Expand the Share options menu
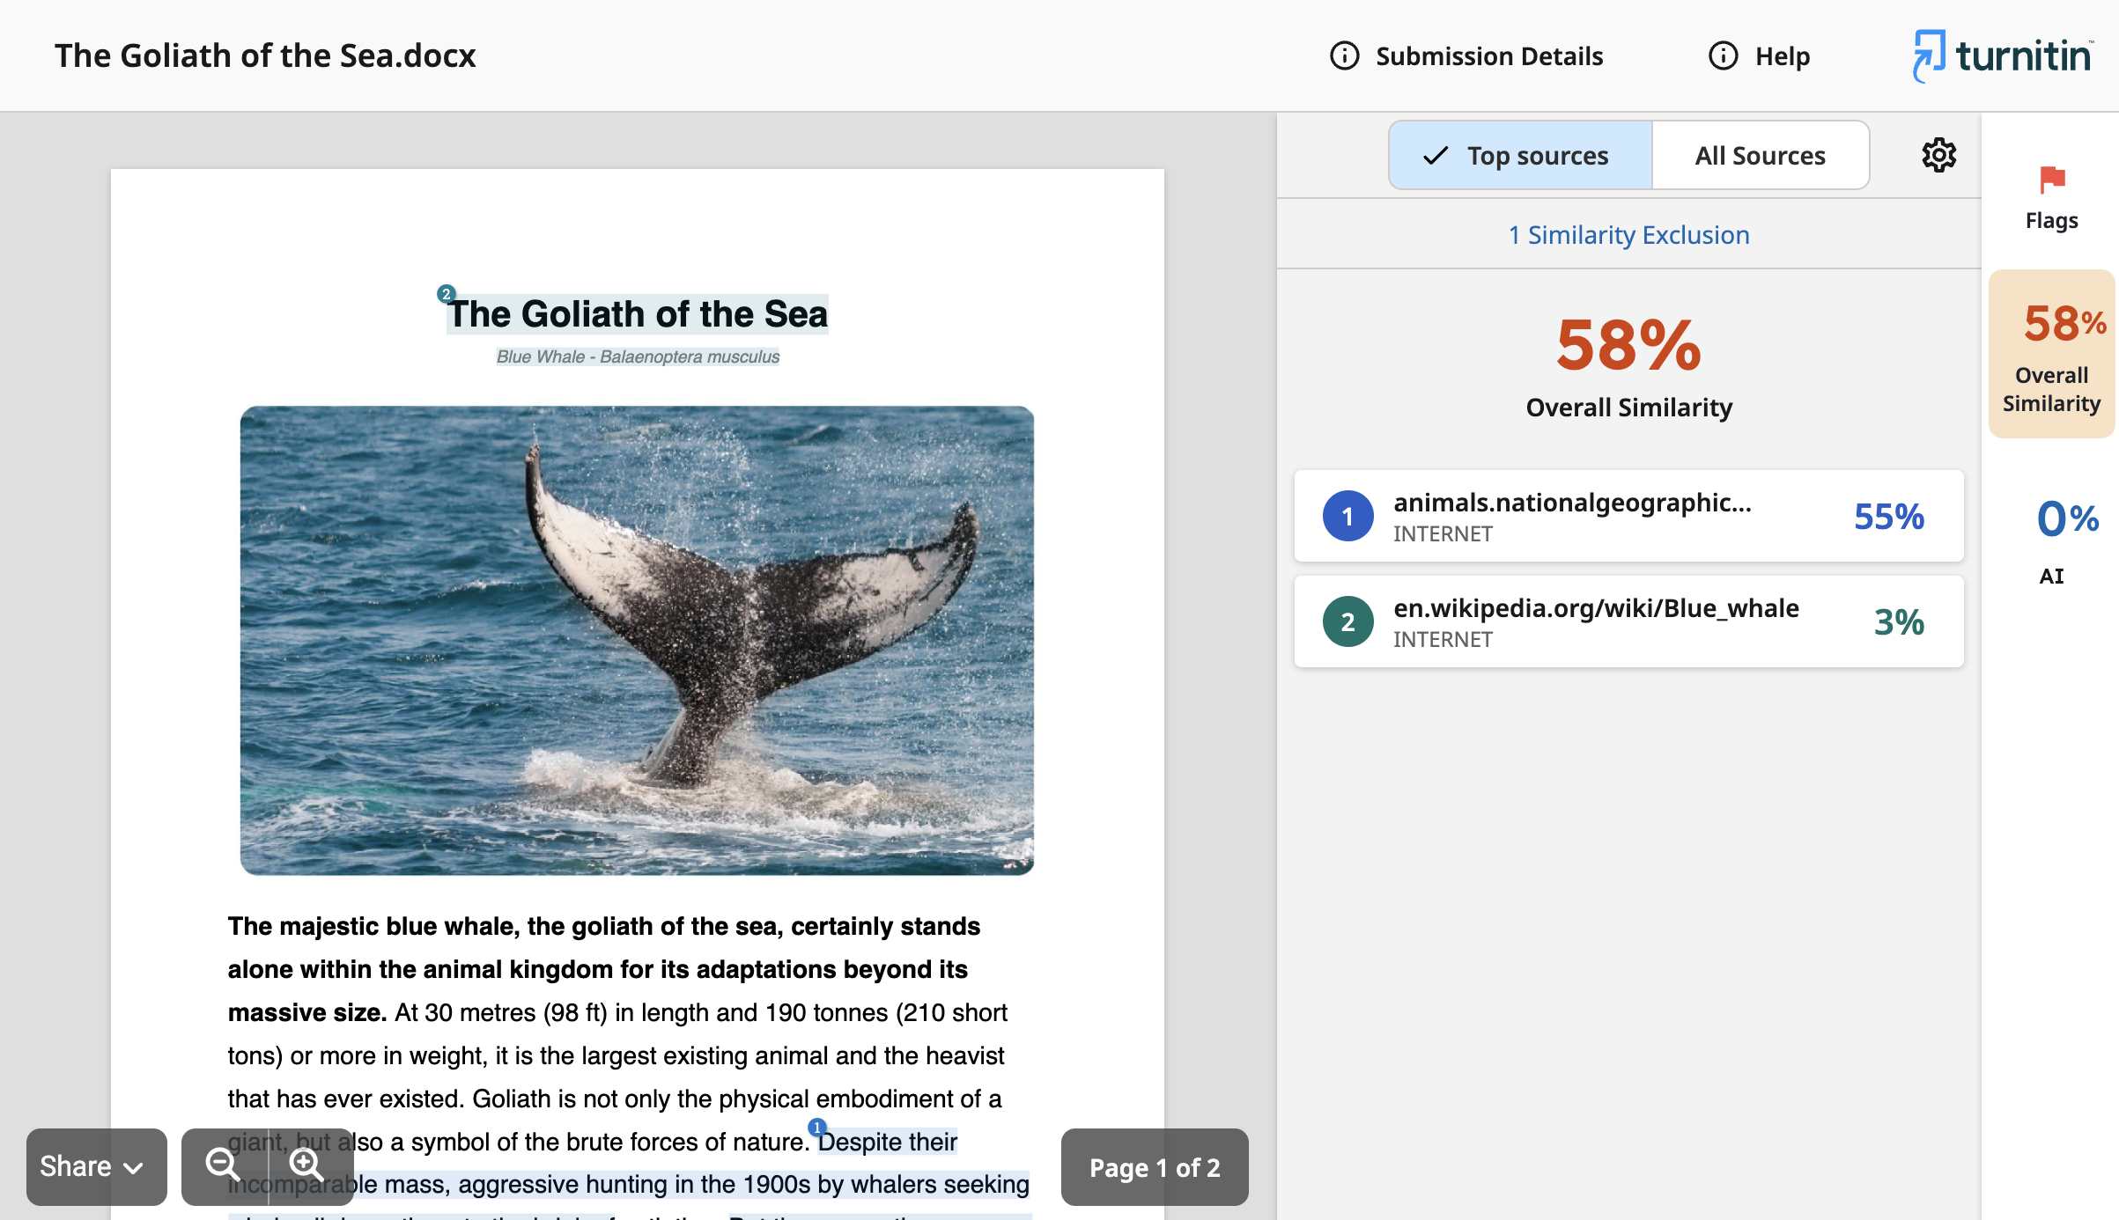The image size is (2119, 1220). coord(96,1166)
